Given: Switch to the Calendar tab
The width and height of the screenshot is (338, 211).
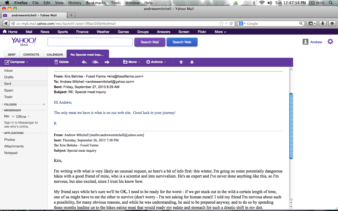Looking at the screenshot, I should 55,55.
